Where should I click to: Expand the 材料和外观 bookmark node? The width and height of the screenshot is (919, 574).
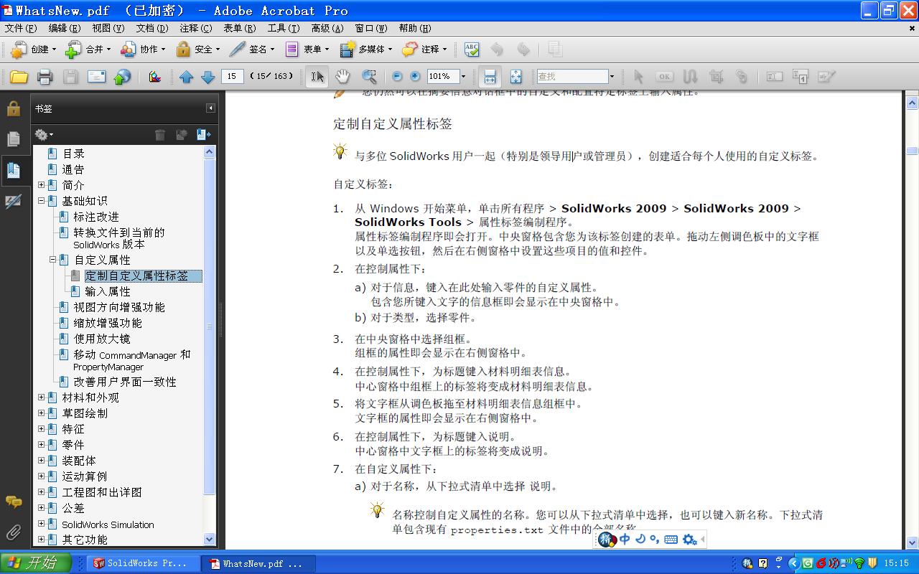pos(41,397)
